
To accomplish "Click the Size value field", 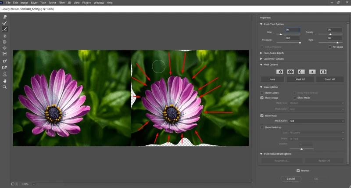I will click(x=292, y=29).
